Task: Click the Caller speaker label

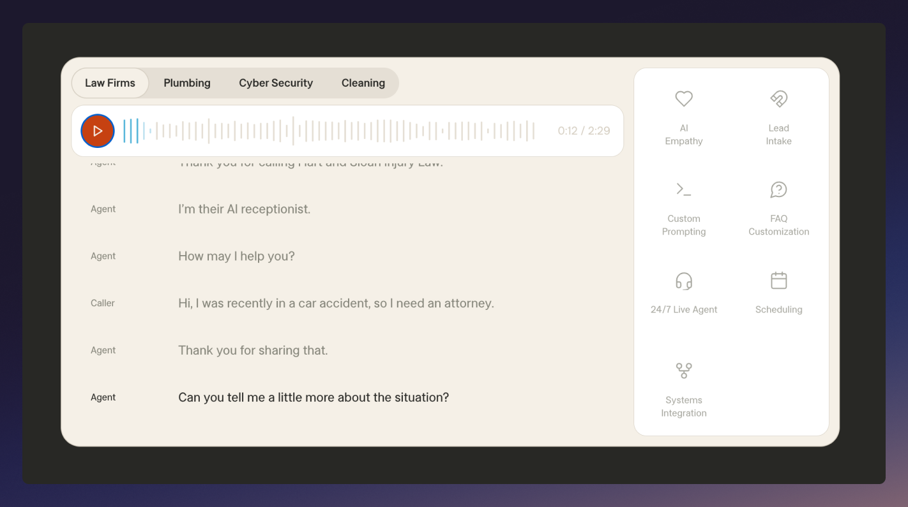Action: coord(102,303)
